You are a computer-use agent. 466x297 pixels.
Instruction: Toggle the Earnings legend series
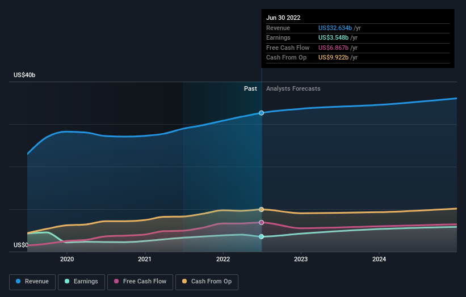81,282
